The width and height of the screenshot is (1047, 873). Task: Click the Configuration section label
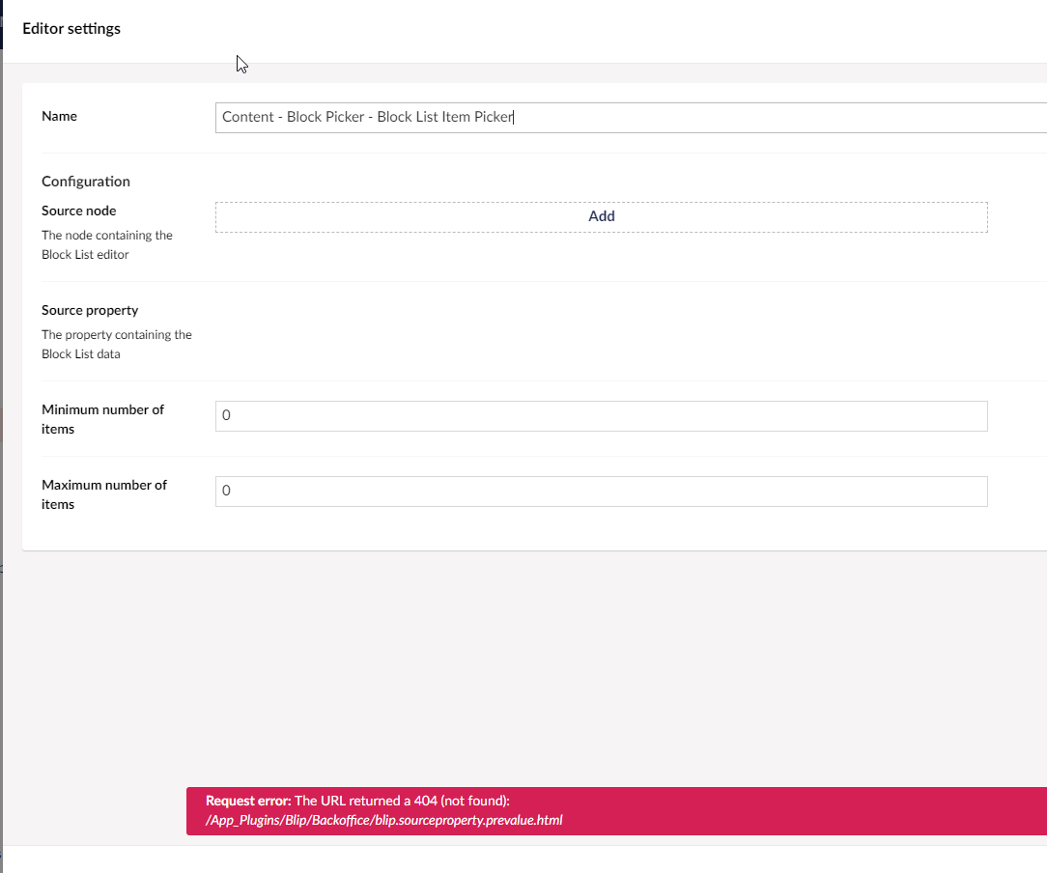pyautogui.click(x=85, y=181)
